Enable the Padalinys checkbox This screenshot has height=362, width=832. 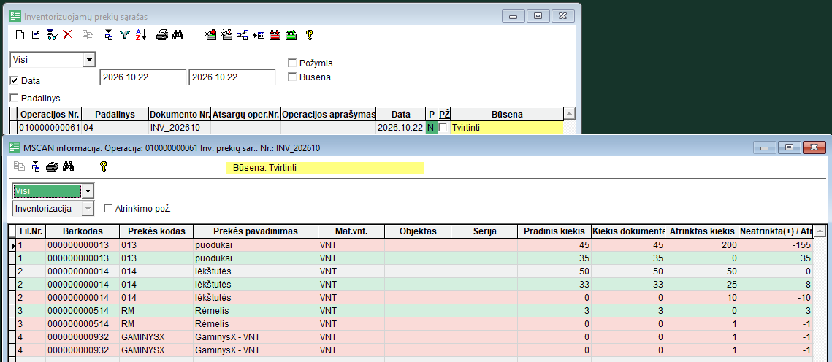pyautogui.click(x=15, y=98)
